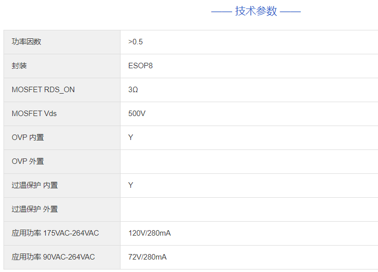The image size is (378, 272).
Task: Select the MOSFET Vds label
Action: tap(34, 114)
